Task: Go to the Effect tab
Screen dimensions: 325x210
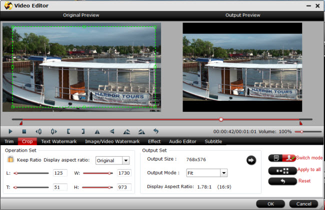Action: coord(154,142)
